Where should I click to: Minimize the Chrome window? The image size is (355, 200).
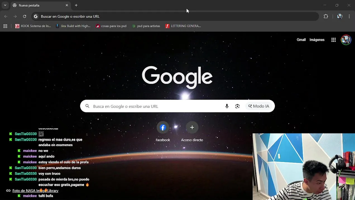pos(325,5)
